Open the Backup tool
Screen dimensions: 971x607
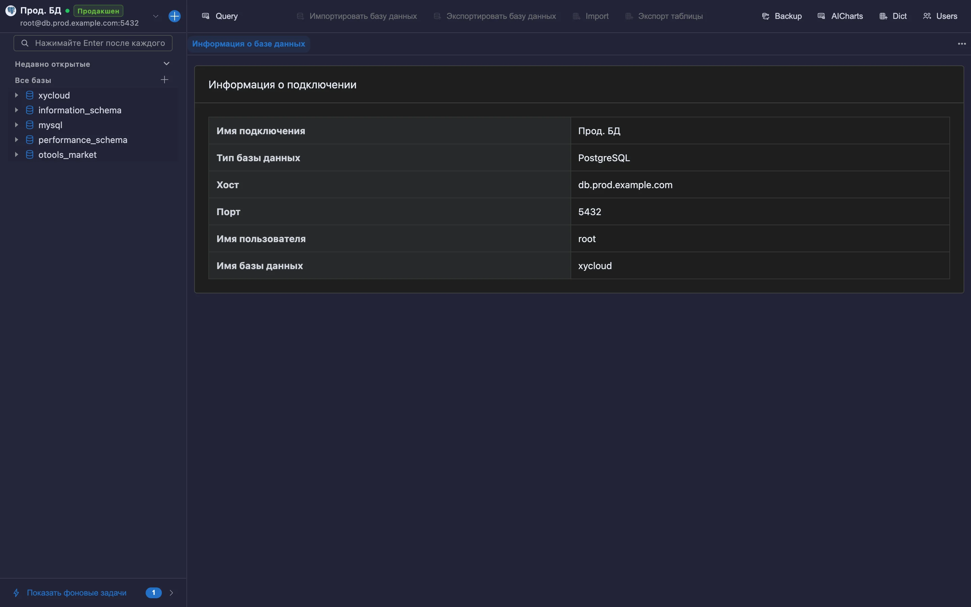[782, 16]
